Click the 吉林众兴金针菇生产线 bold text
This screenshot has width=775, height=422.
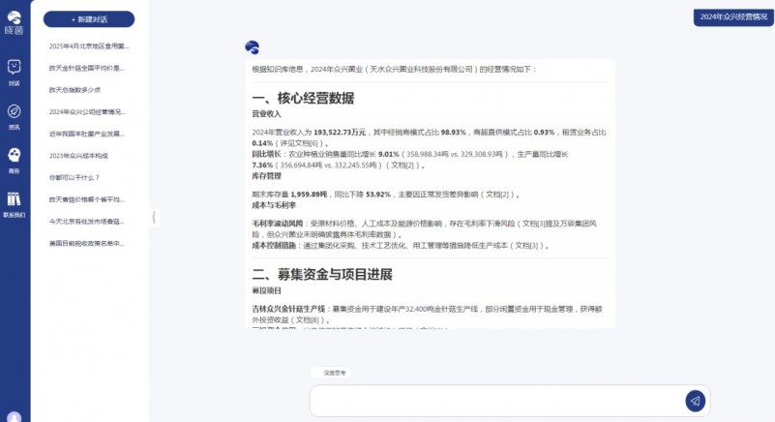(x=288, y=309)
